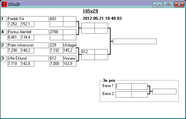Image resolution: width=186 pixels, height=119 pixels.
Task: Select the Utslagen result field
Action: 70,45
